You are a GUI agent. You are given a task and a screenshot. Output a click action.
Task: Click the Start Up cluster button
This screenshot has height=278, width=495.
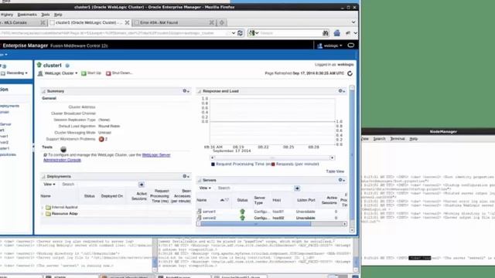[x=91, y=73]
